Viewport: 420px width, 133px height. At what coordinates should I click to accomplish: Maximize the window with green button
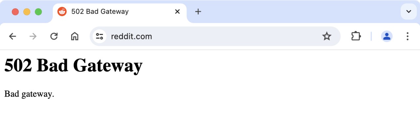click(38, 12)
